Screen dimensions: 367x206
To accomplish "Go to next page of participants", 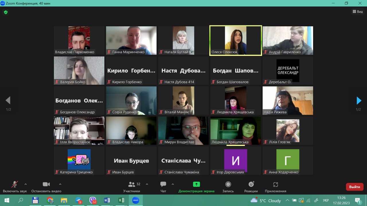I will [x=358, y=100].
